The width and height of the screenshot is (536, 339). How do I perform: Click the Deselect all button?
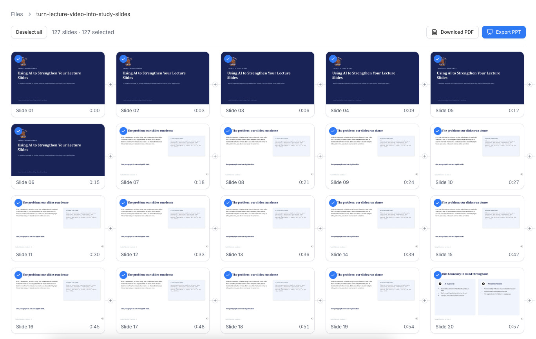click(29, 32)
